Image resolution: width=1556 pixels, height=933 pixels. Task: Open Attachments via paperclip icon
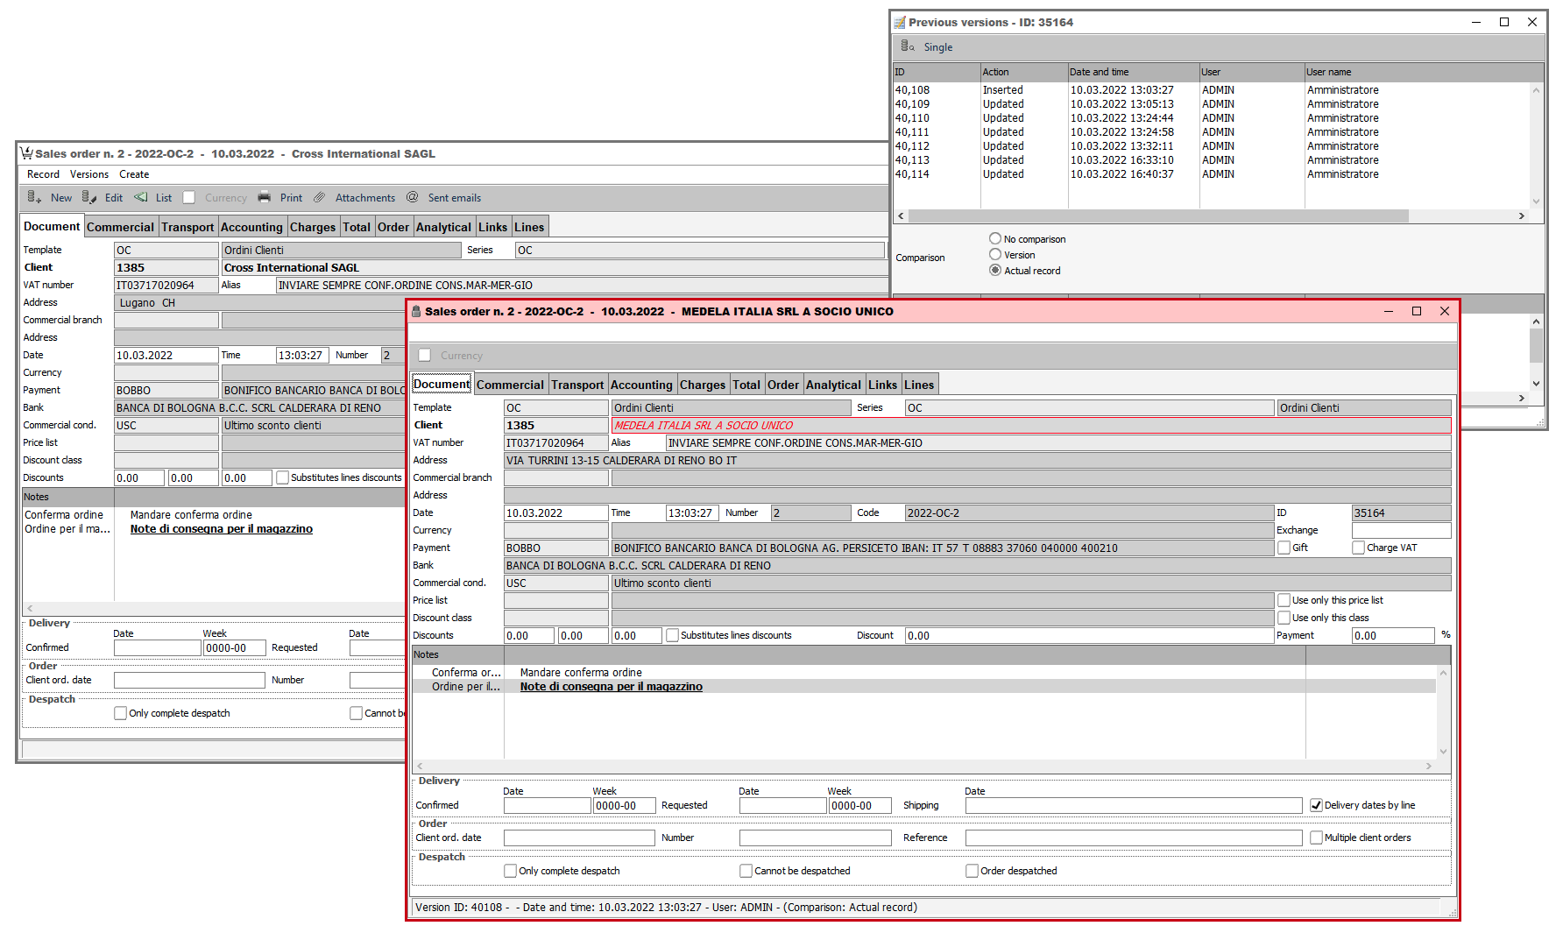click(x=320, y=197)
